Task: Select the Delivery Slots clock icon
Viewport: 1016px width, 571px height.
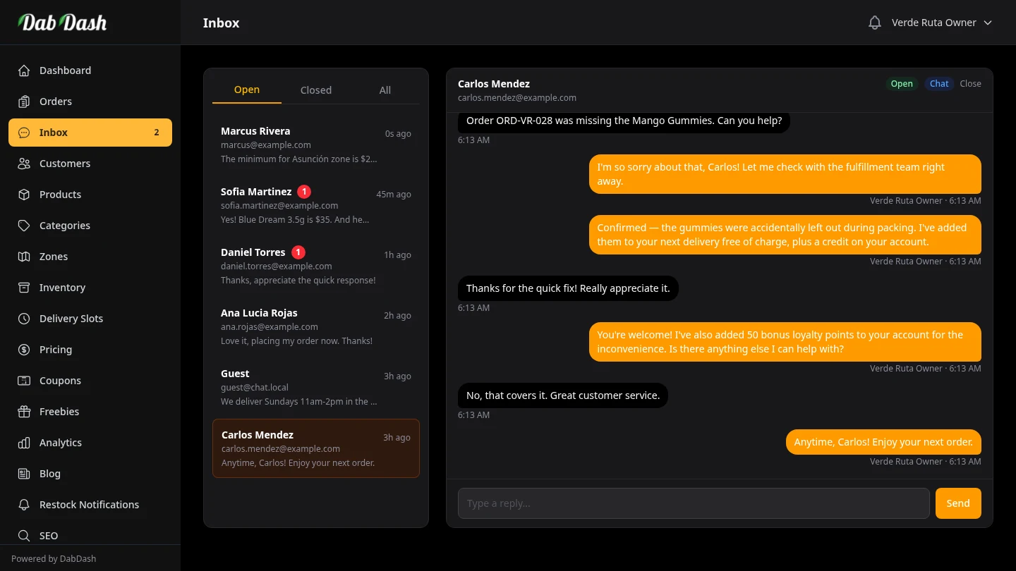Action: pos(23,319)
